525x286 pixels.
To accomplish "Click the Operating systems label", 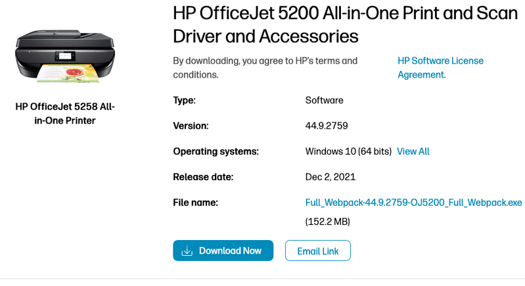I will coord(216,151).
